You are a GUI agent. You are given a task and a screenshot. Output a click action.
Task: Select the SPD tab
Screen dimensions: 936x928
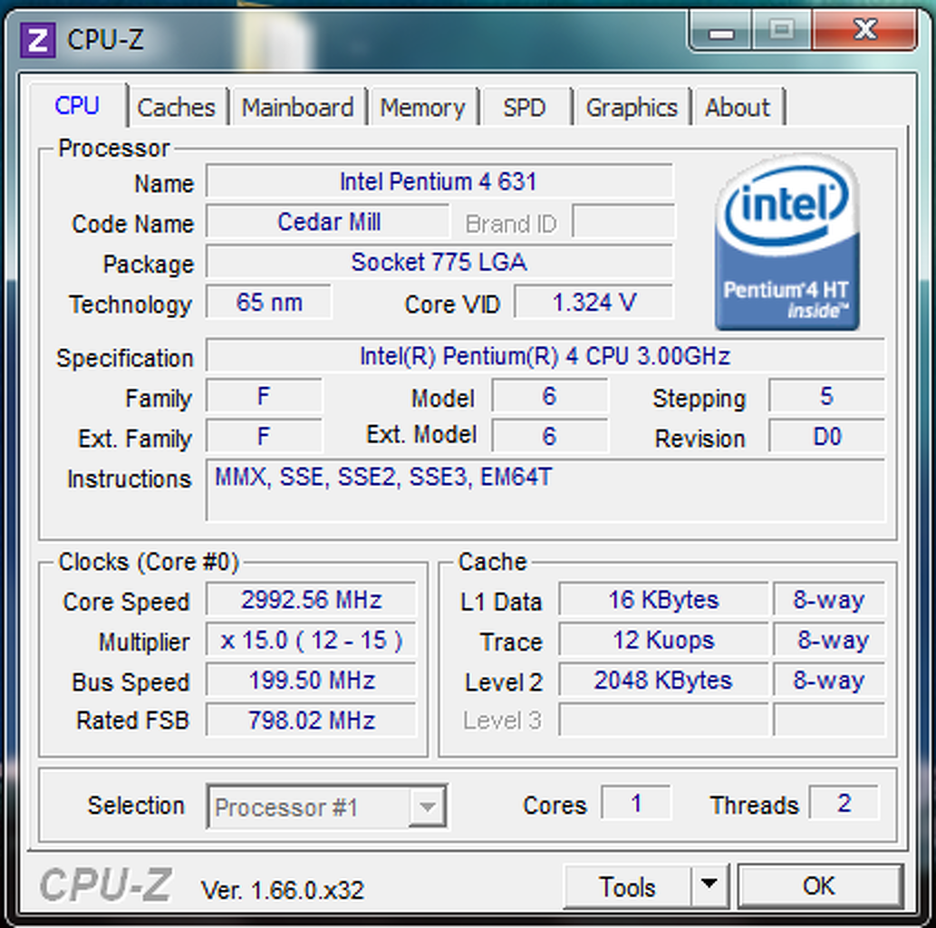pos(524,108)
